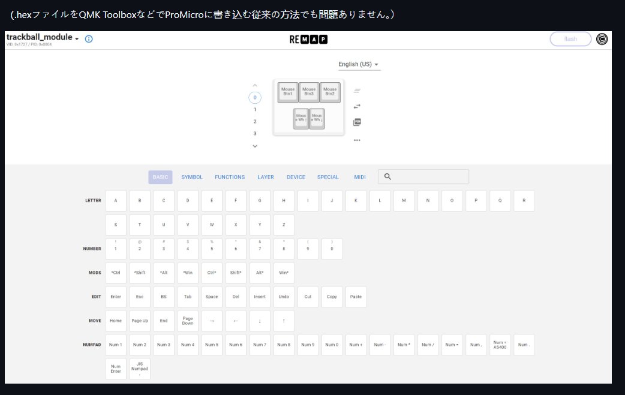Viewport: 625px width, 395px height.
Task: Pick the Enter keycode in EDIT row
Action: [x=116, y=297]
